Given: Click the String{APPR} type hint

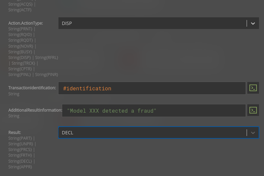Looking at the screenshot, I should coord(20,167).
